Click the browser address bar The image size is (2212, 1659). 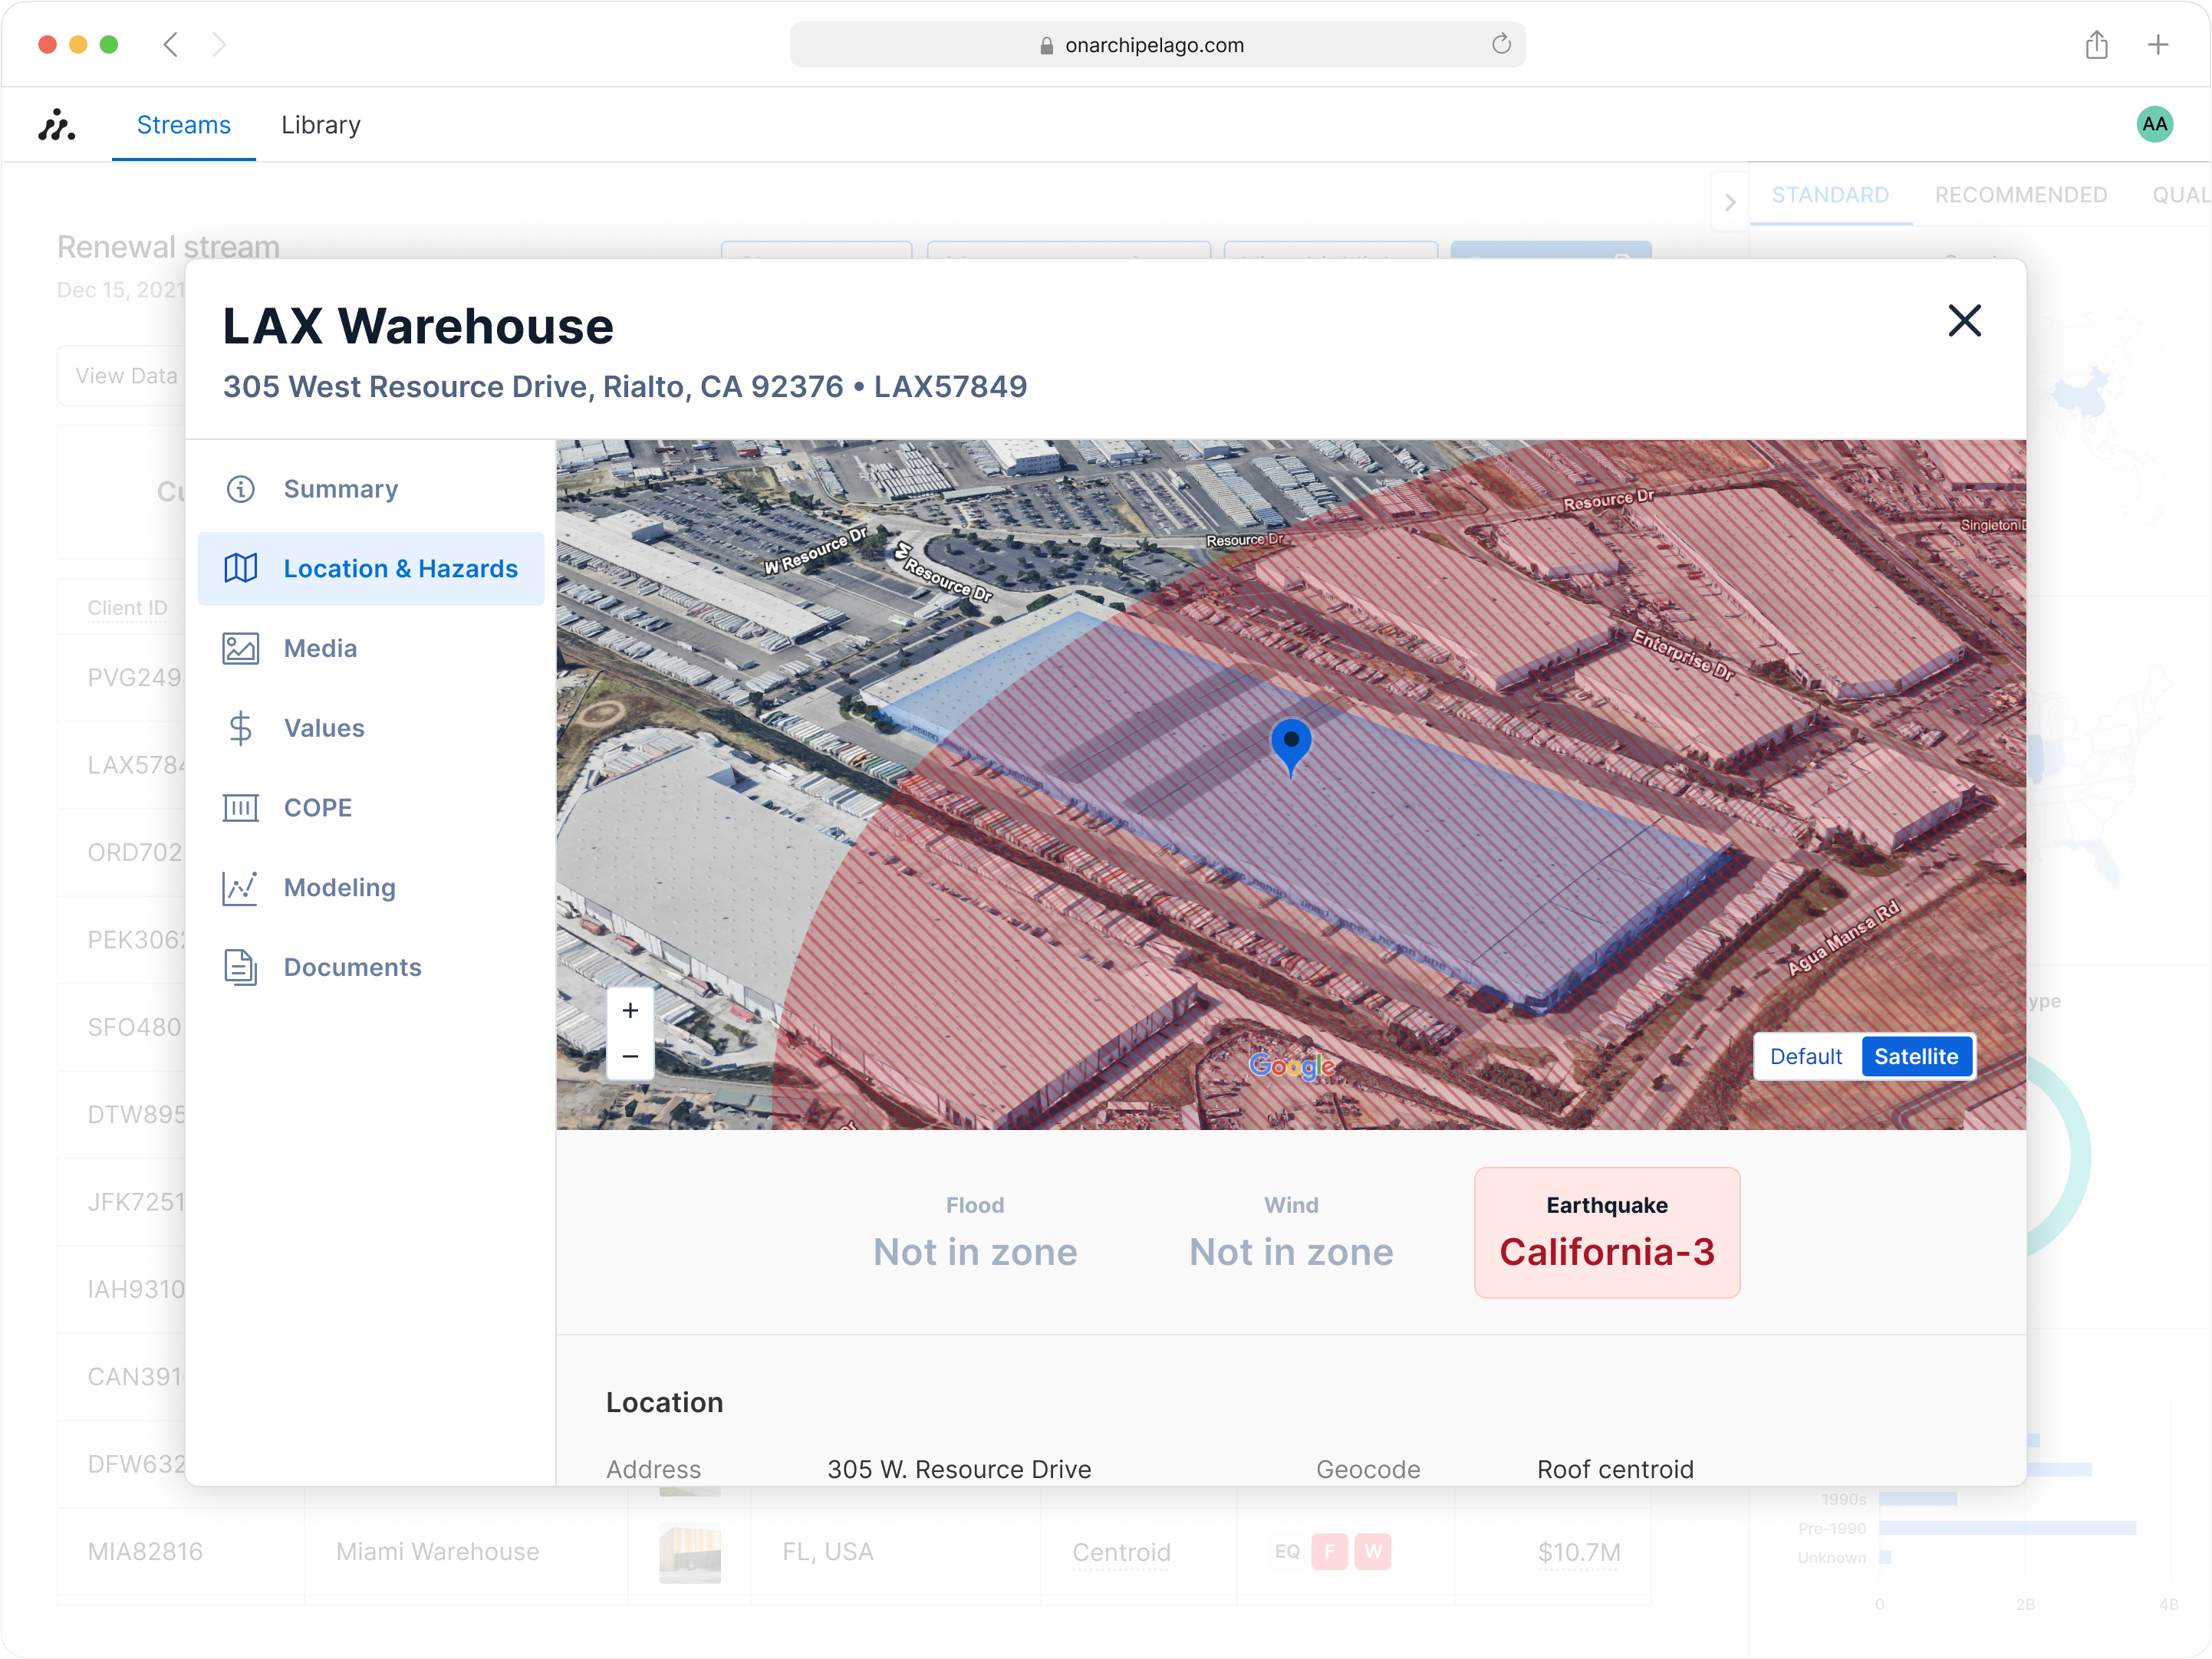tap(1155, 45)
